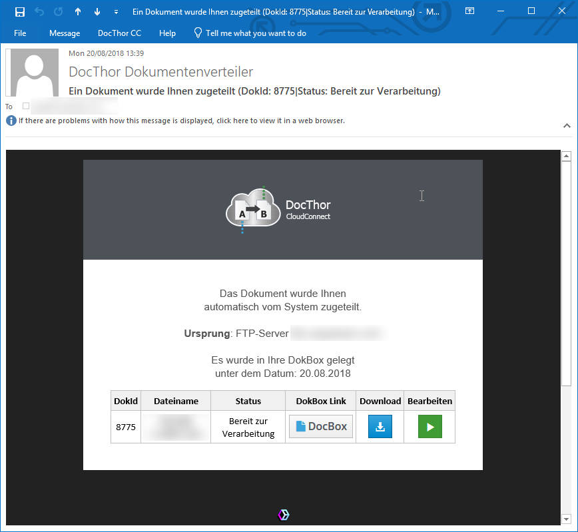Click the DokId column header

[126, 401]
